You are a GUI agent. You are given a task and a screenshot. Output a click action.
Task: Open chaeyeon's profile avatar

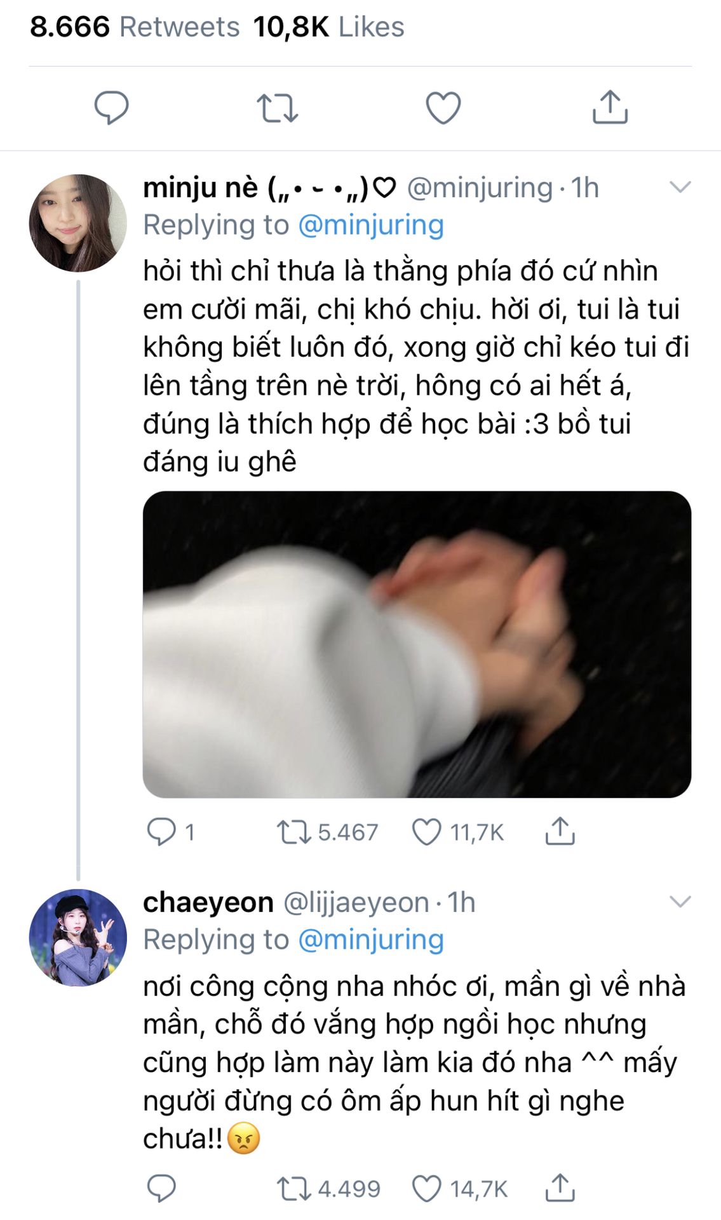point(78,938)
